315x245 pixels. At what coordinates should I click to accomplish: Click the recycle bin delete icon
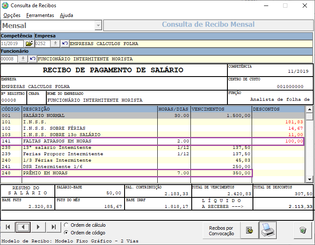pos(303,231)
